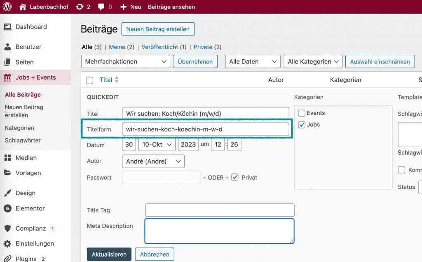The width and height of the screenshot is (422, 262).
Task: Click the Aktualisieren button
Action: [x=109, y=254]
